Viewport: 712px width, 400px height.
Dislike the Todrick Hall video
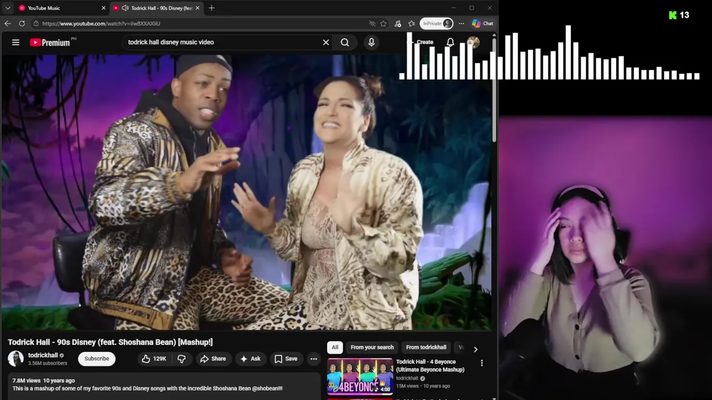[181, 359]
